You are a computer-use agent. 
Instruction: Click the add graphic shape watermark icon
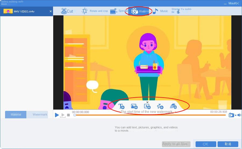pos(160,106)
